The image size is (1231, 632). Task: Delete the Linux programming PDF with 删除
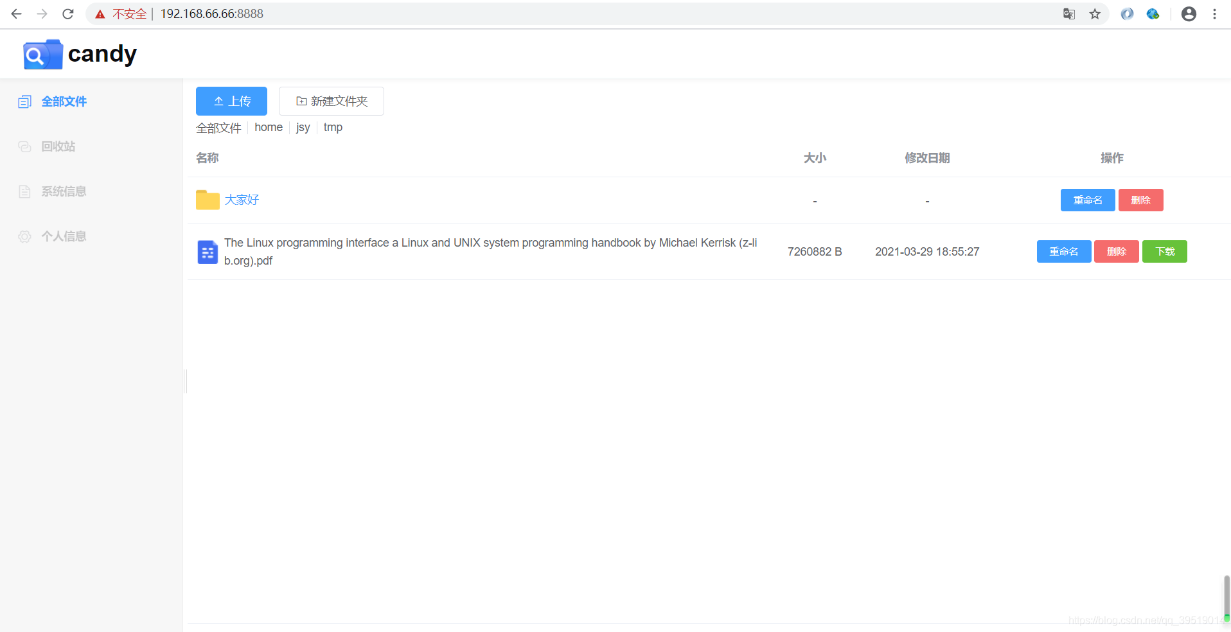[x=1117, y=251]
